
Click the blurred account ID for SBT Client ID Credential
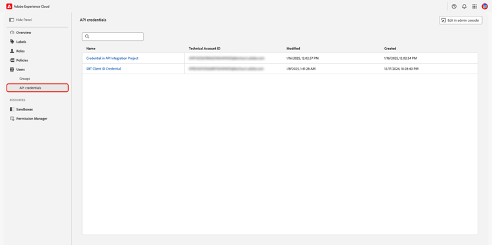tap(226, 68)
